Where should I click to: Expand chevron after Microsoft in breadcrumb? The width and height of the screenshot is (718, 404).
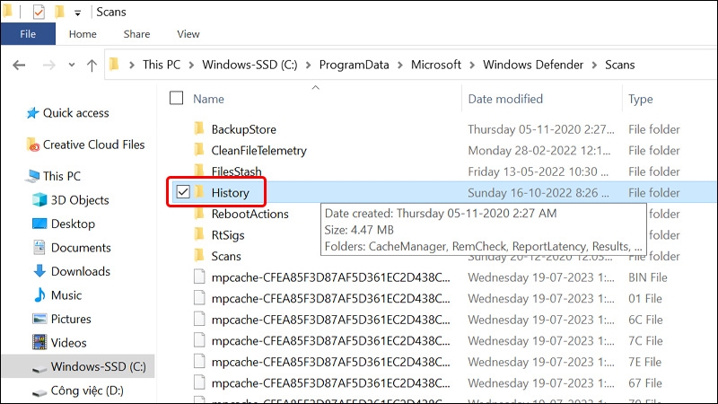tap(472, 65)
